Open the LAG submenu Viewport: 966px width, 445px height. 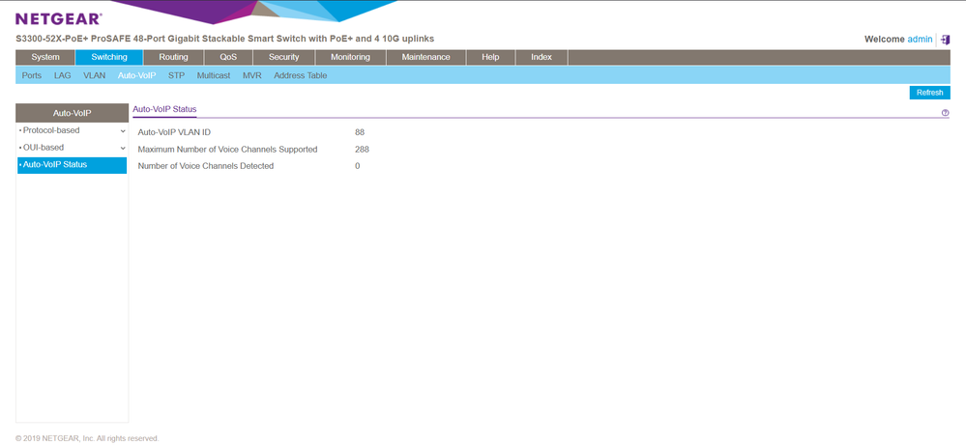pos(62,75)
